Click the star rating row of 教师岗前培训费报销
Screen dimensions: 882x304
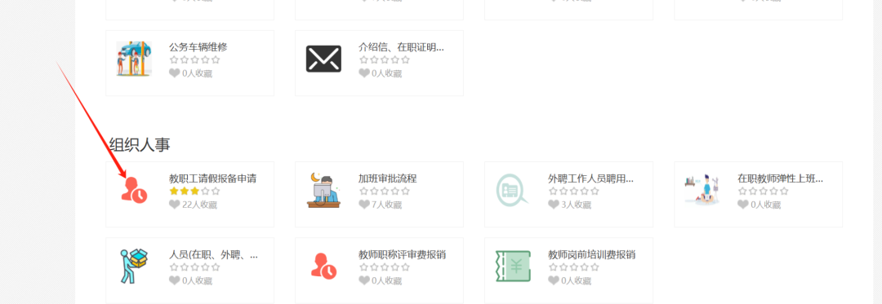[x=574, y=267]
